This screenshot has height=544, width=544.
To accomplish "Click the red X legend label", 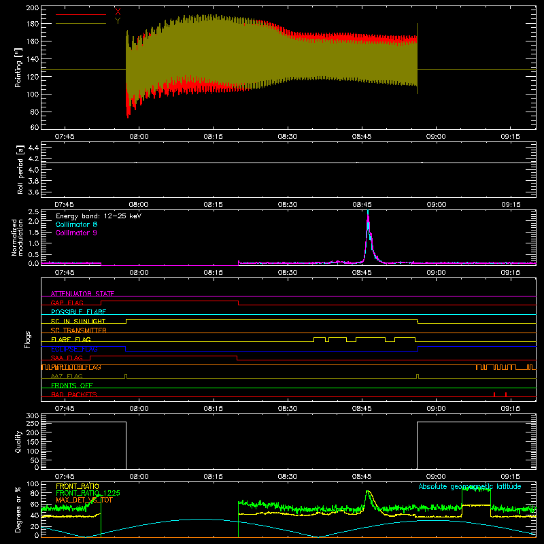I will click(x=118, y=12).
